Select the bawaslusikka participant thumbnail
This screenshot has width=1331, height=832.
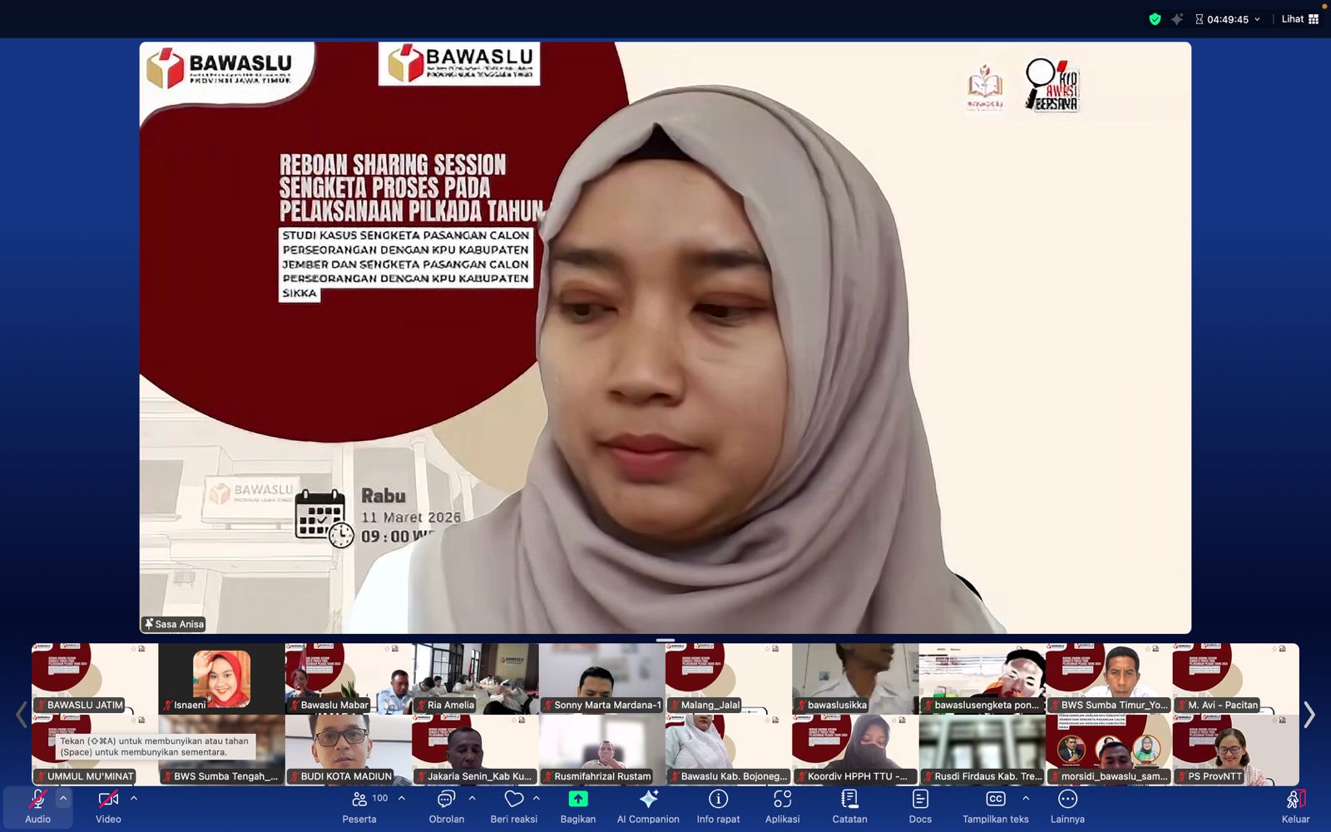point(855,678)
